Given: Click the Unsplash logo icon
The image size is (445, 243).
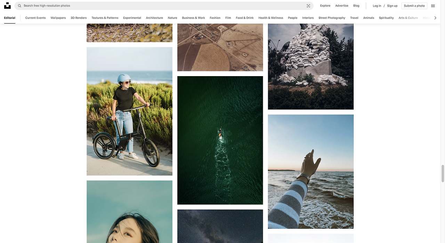Looking at the screenshot, I should pos(7,6).
